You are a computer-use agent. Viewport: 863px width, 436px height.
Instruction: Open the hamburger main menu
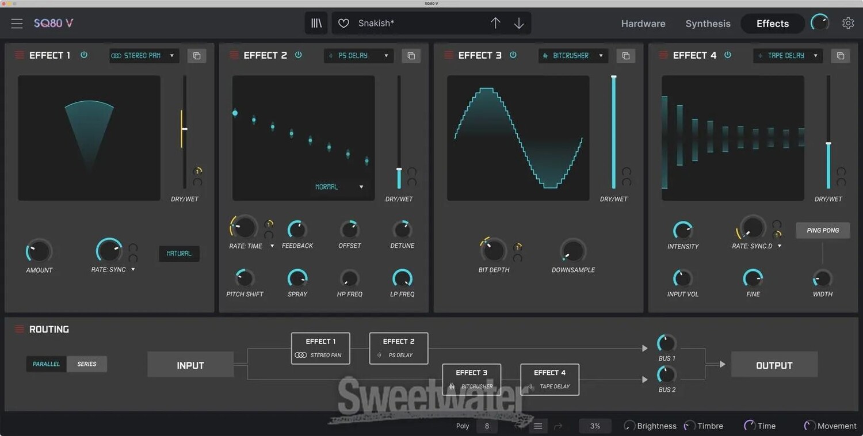(x=17, y=24)
